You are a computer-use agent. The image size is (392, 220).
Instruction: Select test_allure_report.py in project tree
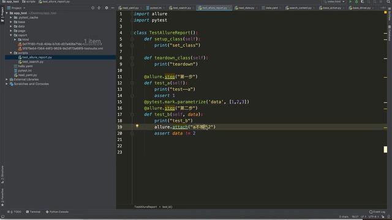(37, 57)
